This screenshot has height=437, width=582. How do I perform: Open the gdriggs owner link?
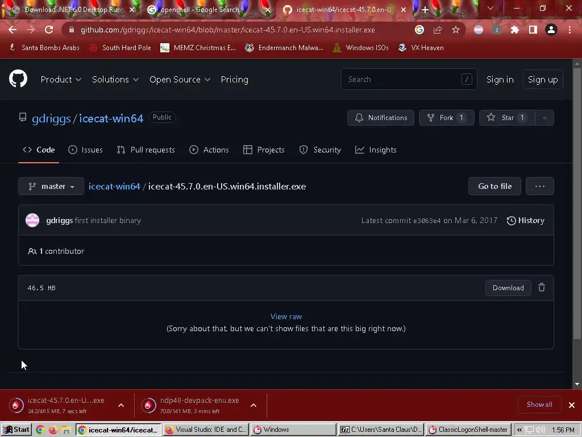(51, 118)
